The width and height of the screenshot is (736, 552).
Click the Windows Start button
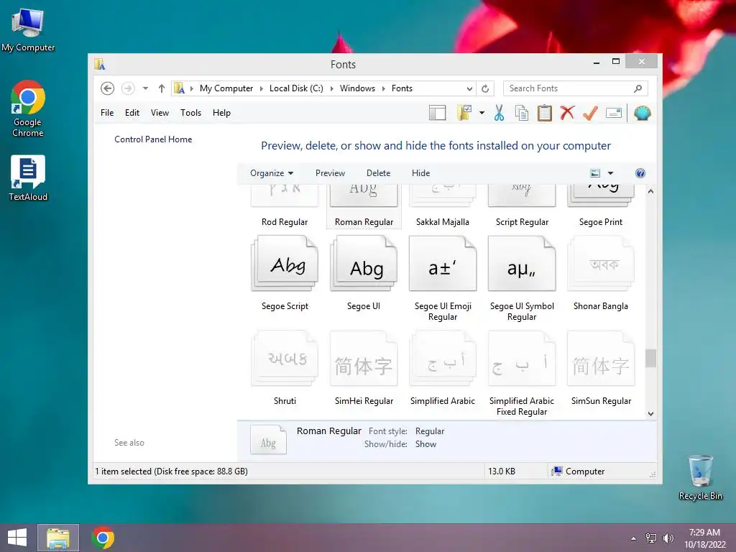17,538
